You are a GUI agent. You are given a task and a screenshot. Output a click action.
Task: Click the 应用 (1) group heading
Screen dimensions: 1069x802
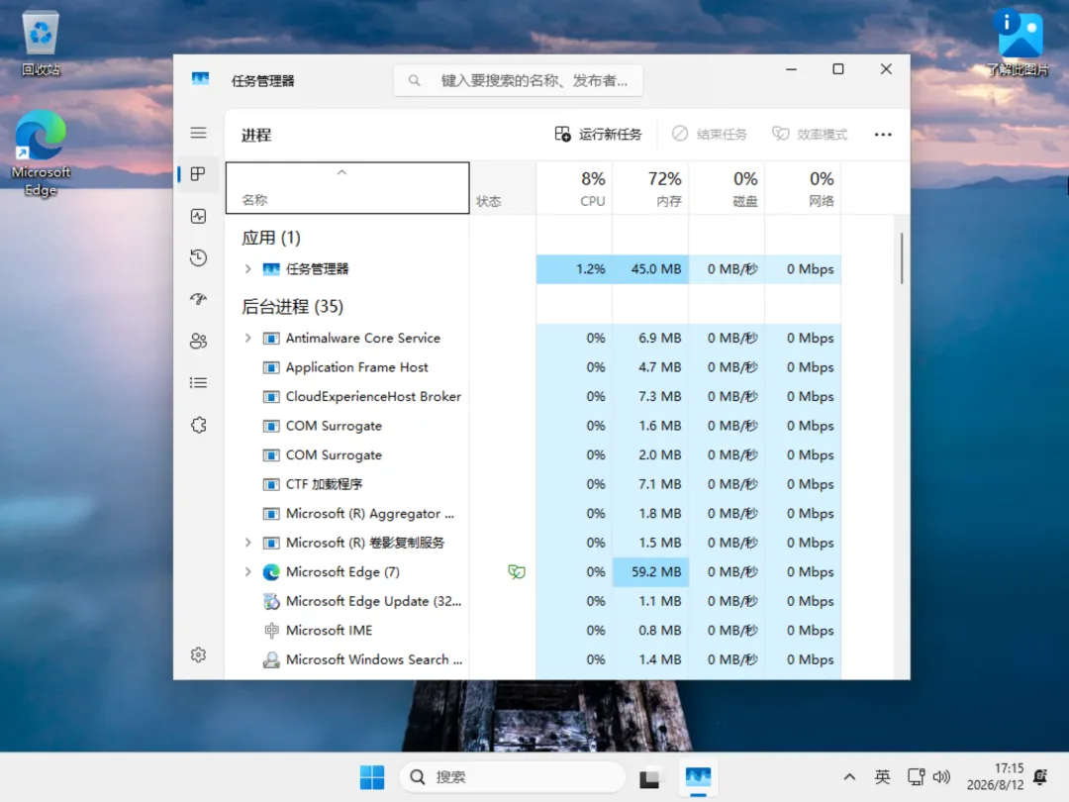click(270, 238)
